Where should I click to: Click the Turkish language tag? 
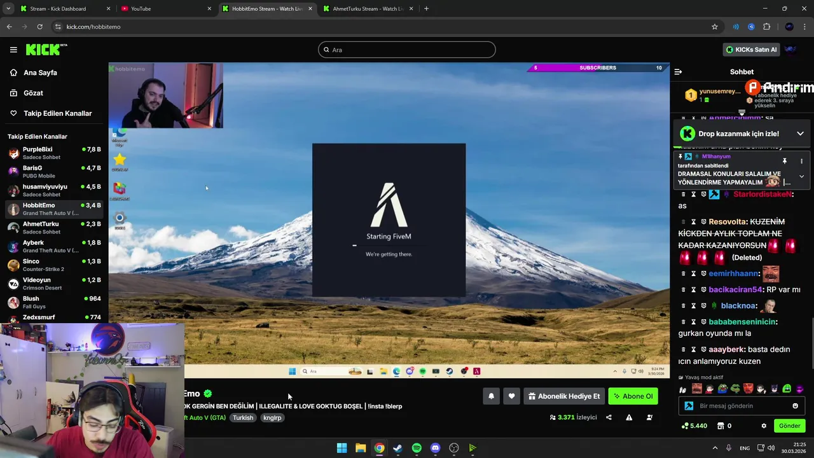click(x=243, y=418)
